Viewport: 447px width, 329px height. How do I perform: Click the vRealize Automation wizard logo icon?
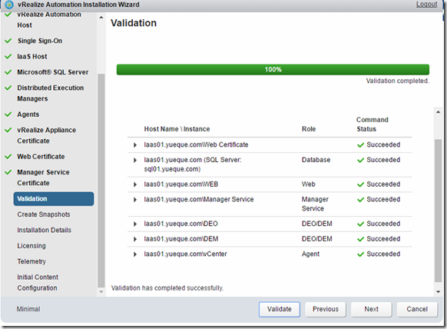(9, 5)
